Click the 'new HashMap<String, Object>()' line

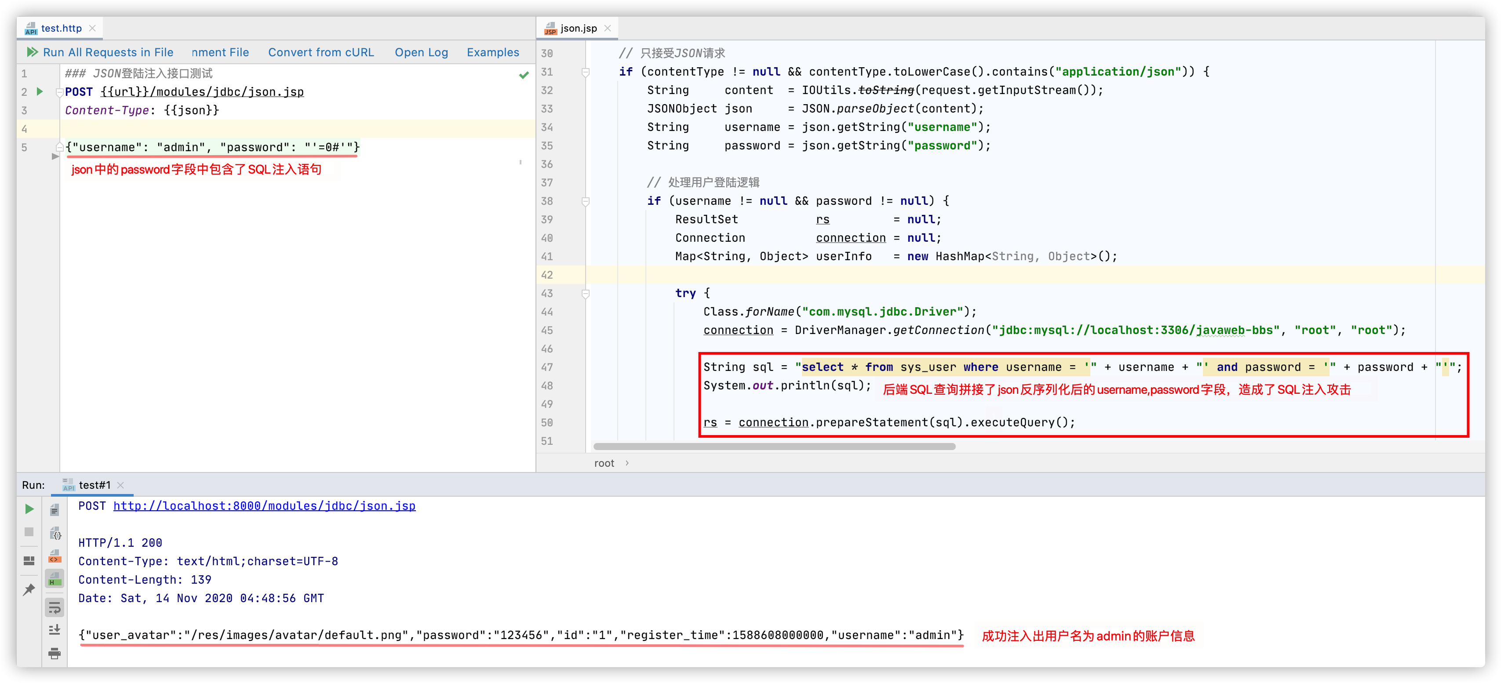tap(896, 257)
